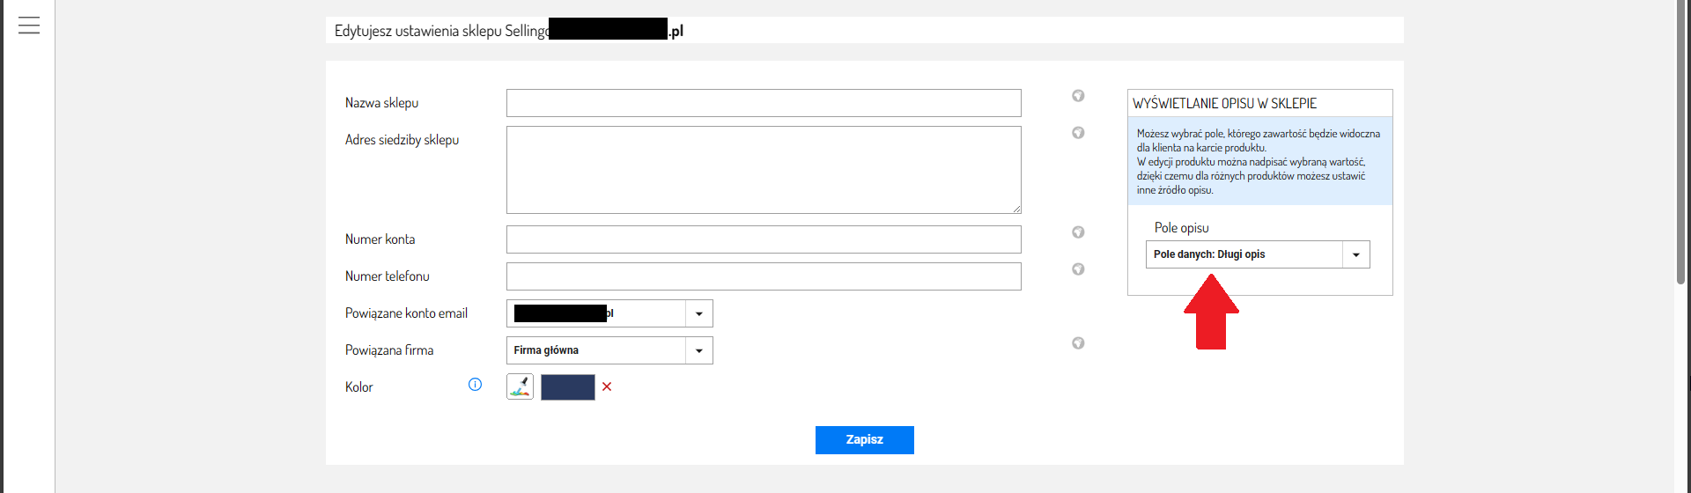Click the Numer telefonu input field
This screenshot has width=1691, height=493.
[x=764, y=276]
